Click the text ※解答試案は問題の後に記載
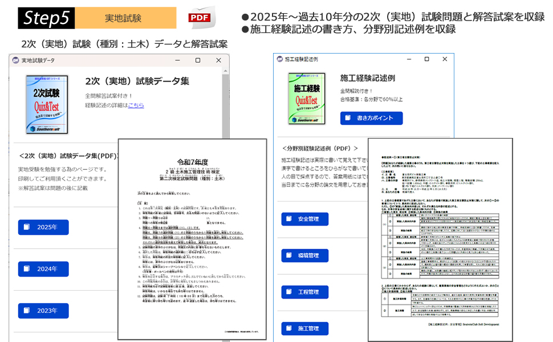The width and height of the screenshot is (553, 342). point(53,188)
